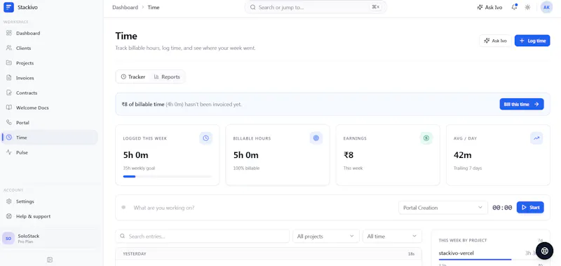
Task: Switch to the Reports tab
Action: pos(167,77)
